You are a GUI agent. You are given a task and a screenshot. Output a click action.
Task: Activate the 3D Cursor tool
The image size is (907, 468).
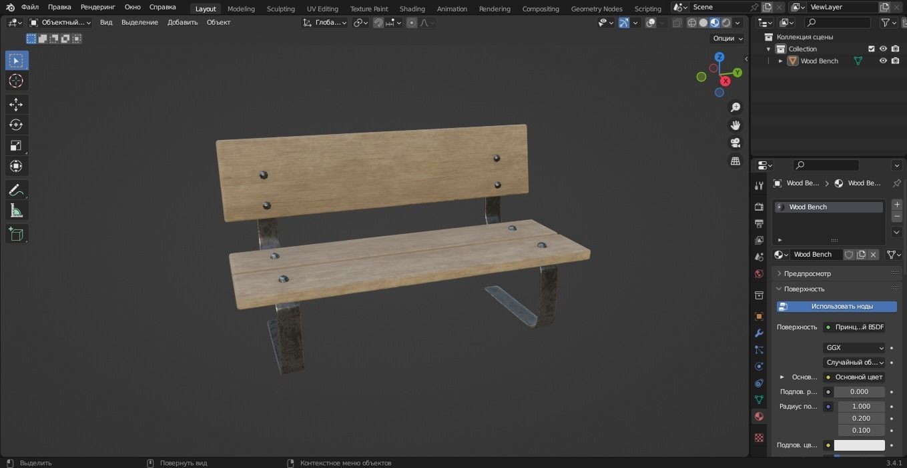click(x=17, y=81)
